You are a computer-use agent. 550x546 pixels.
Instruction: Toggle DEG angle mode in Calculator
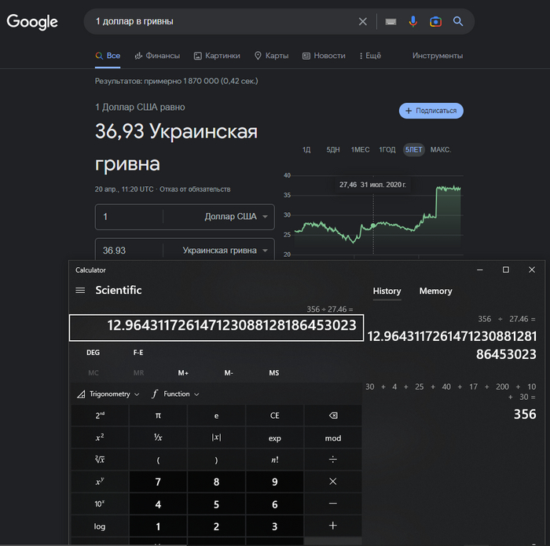tap(93, 353)
